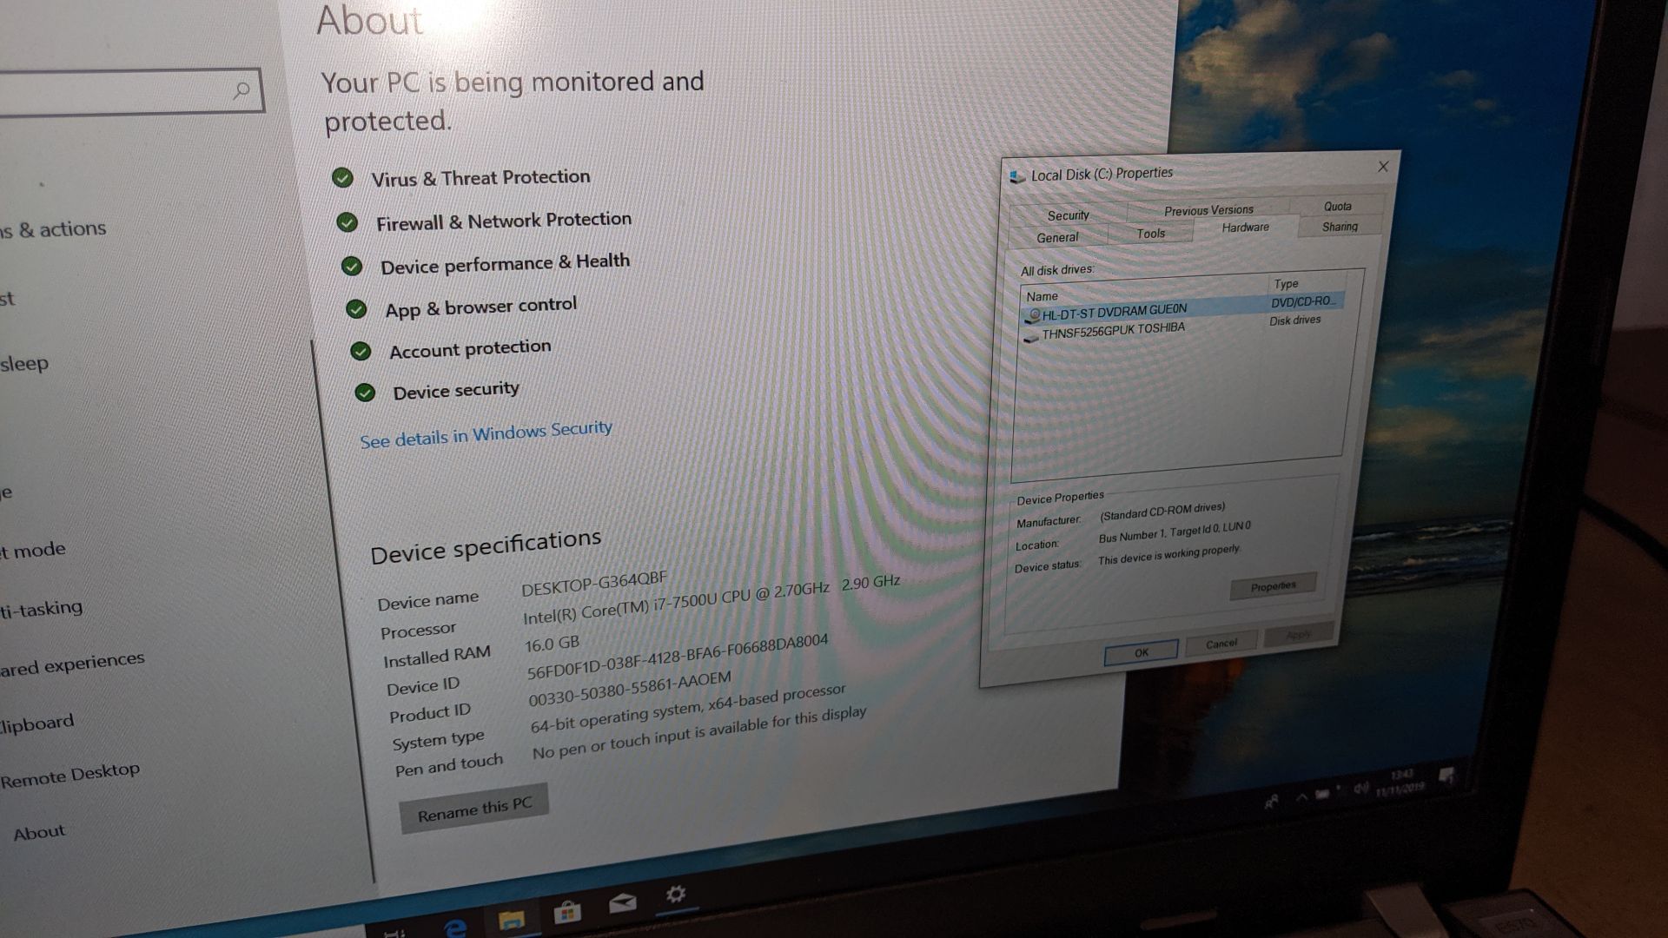Open Multi-tasking settings in the sidebar
Image resolution: width=1668 pixels, height=938 pixels.
click(x=42, y=609)
